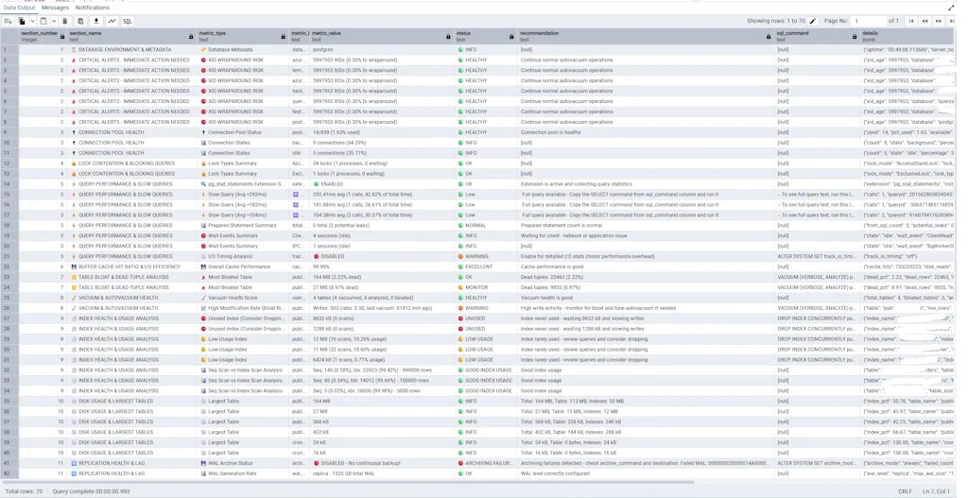Click the Paste clipboard icon

tap(43, 21)
